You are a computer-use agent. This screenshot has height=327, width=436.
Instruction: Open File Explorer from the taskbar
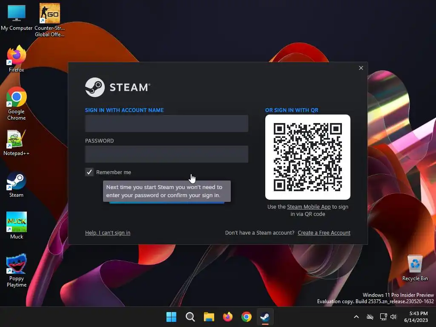(x=209, y=317)
